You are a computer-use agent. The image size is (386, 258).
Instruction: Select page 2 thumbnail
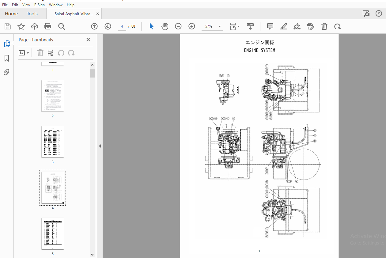click(x=53, y=96)
